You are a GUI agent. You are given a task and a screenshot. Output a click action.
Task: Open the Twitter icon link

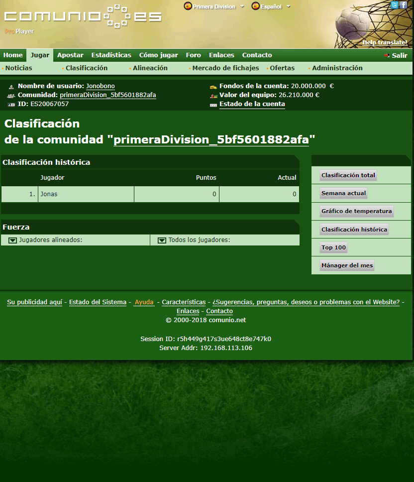395,5
